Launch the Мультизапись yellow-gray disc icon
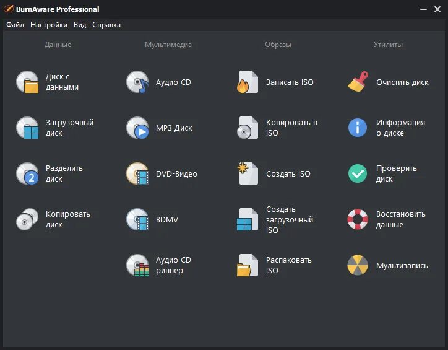The image size is (448, 350). pyautogui.click(x=358, y=265)
